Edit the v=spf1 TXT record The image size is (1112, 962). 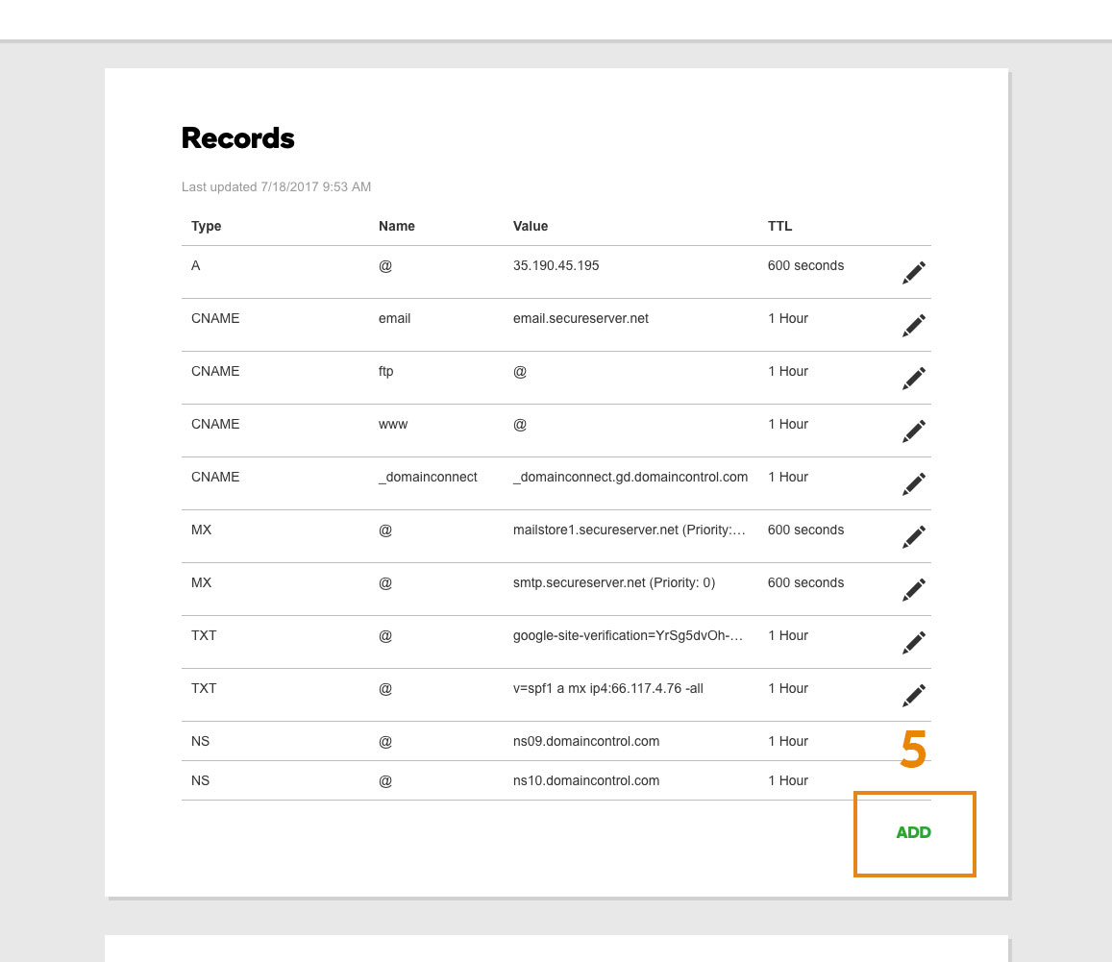pos(913,695)
